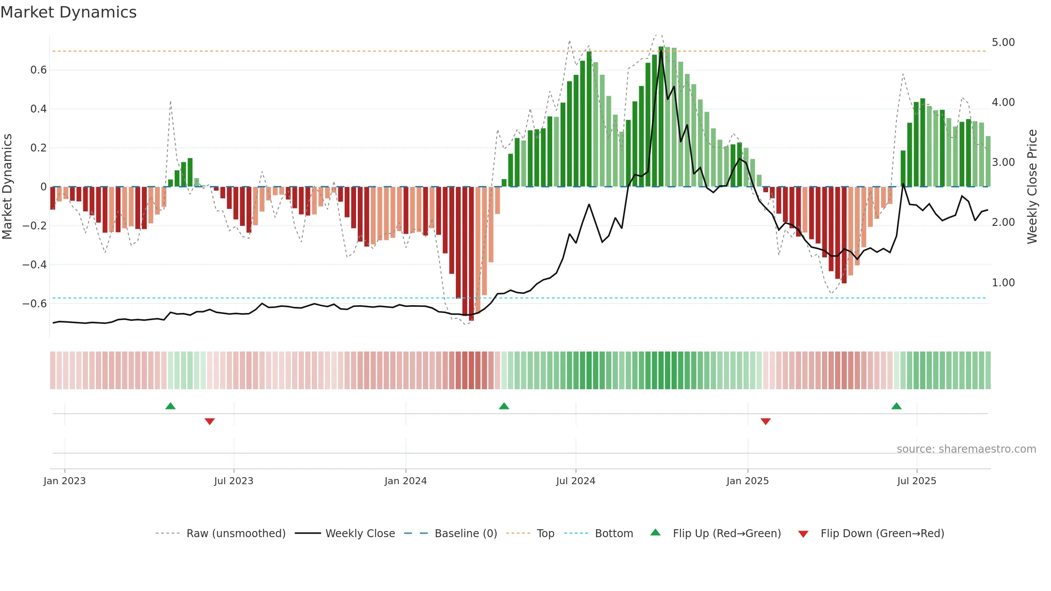Screen dimensions: 1051x591
Task: Click the darkest green heat strip segment
Action: pos(661,370)
